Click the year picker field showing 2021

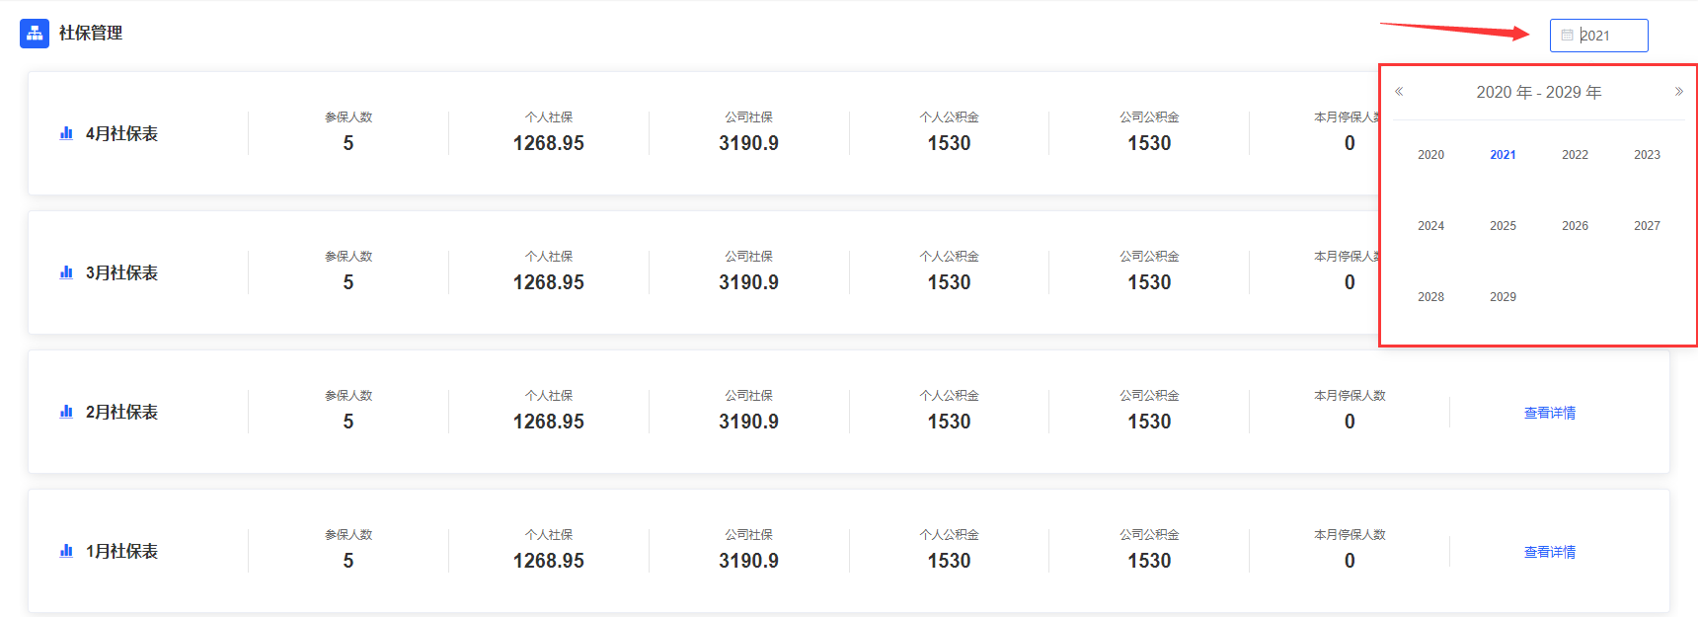[x=1598, y=36]
